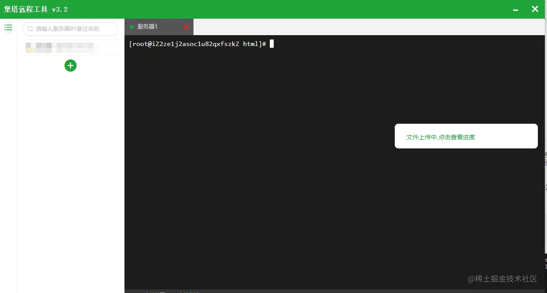Toggle the server list sidebar icon
Viewport: 547px width, 293px height.
(8, 28)
